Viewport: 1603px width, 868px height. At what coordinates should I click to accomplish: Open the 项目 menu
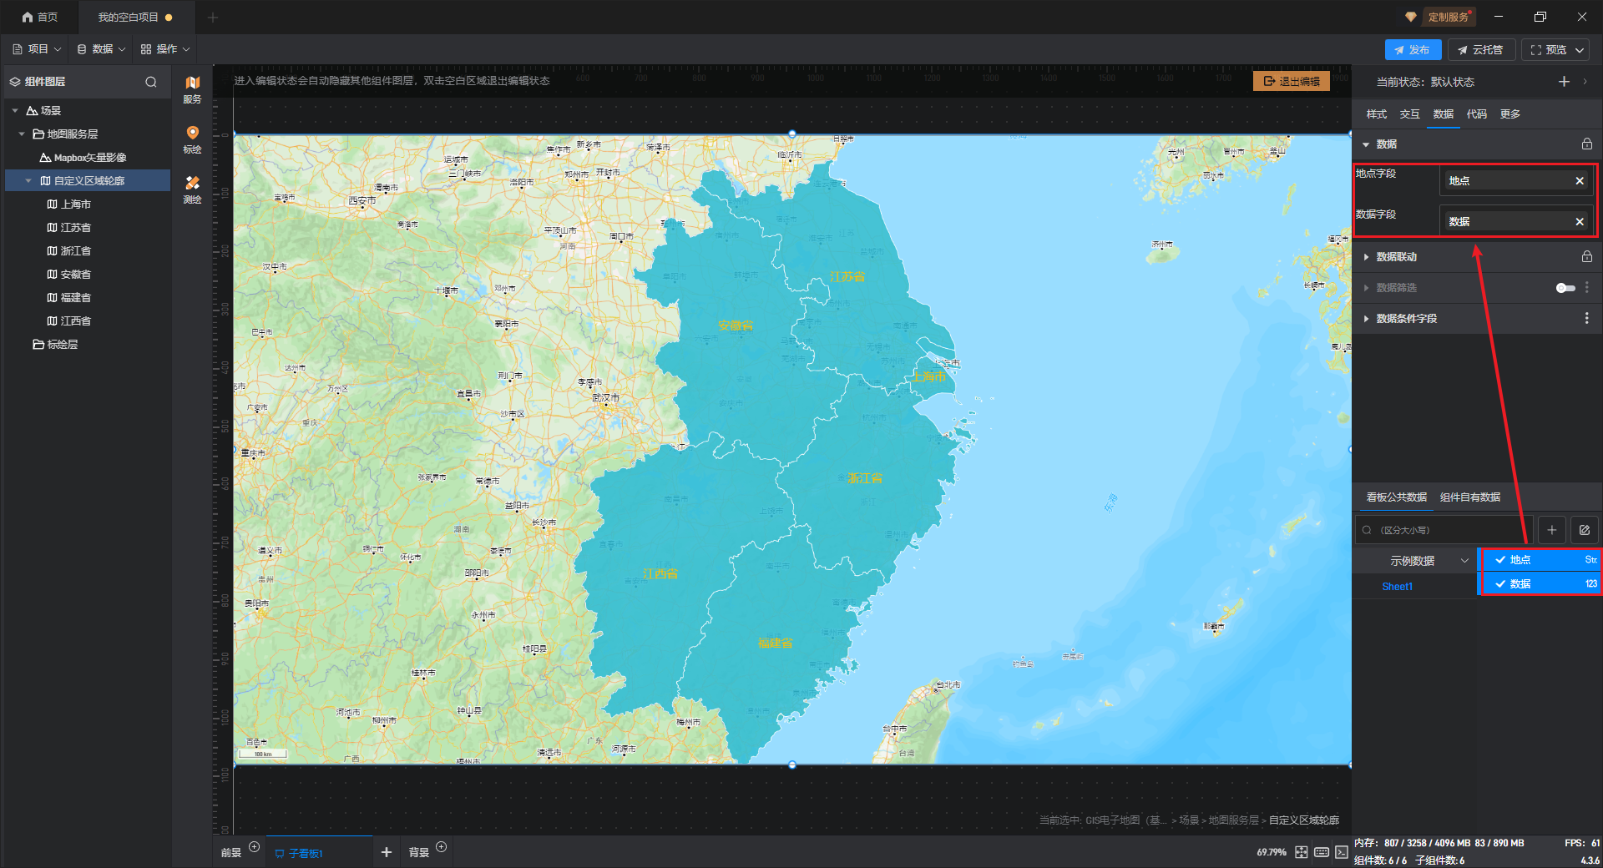tap(38, 49)
